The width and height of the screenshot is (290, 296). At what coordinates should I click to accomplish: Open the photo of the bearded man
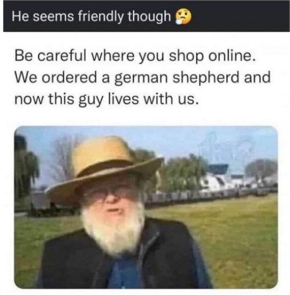tap(146, 207)
